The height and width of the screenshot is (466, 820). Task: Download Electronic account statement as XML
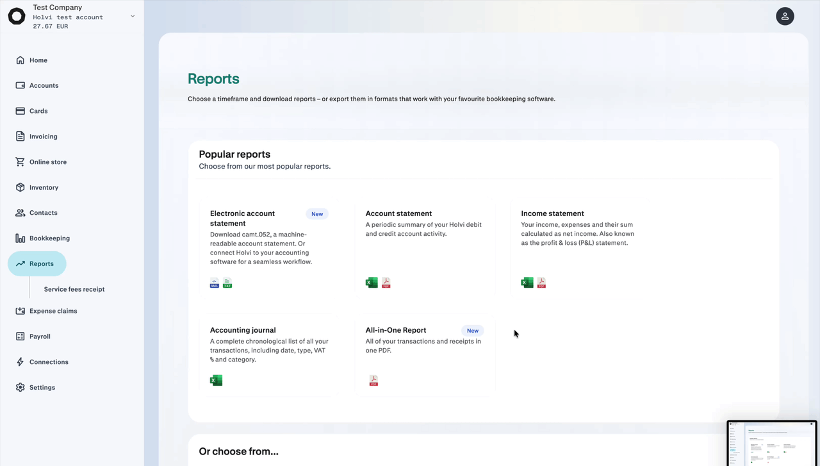(x=215, y=283)
